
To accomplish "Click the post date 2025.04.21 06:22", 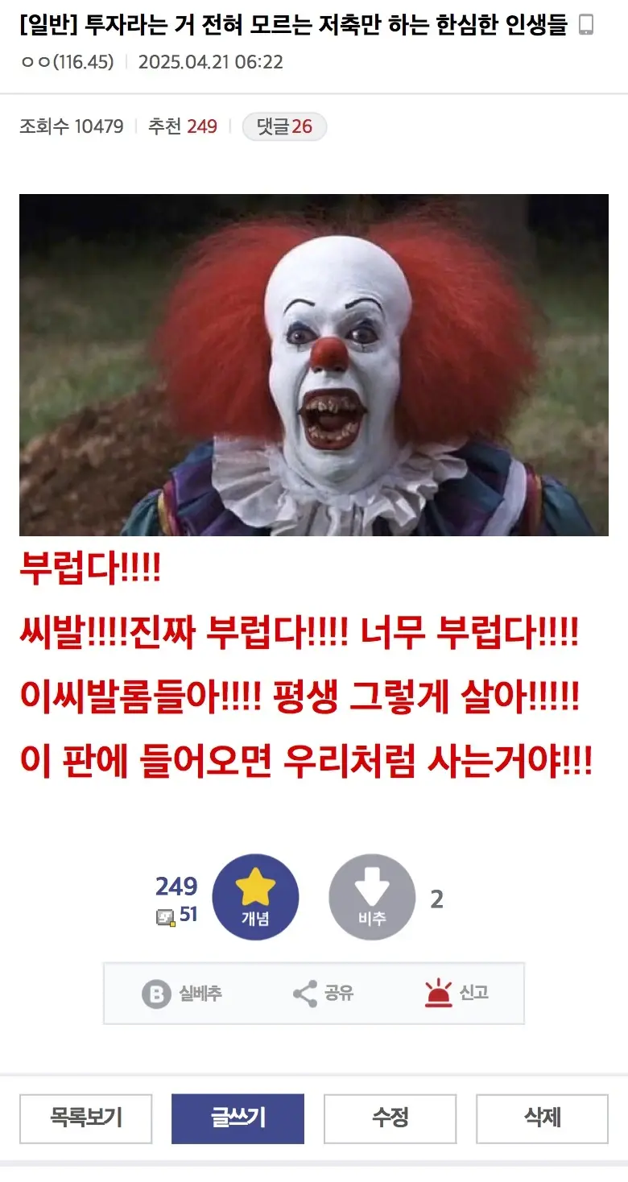I will click(211, 62).
